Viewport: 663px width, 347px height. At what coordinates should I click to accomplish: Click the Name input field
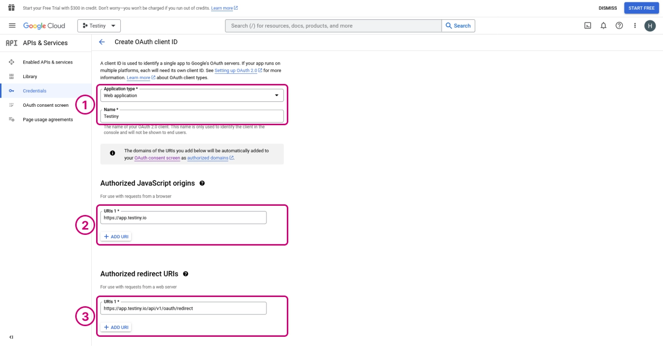[x=192, y=116]
